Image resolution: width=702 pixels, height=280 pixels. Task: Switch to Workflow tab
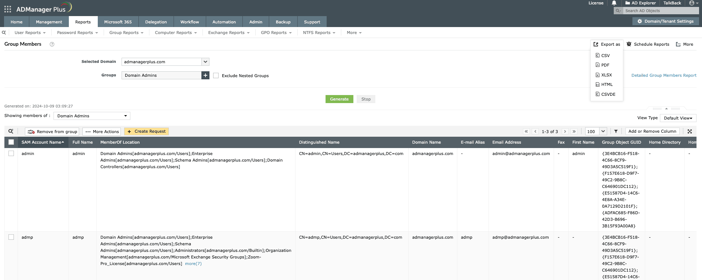coord(190,22)
